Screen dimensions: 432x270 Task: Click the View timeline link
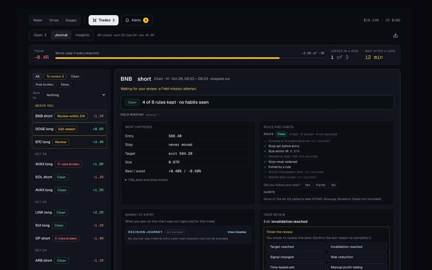(x=237, y=232)
